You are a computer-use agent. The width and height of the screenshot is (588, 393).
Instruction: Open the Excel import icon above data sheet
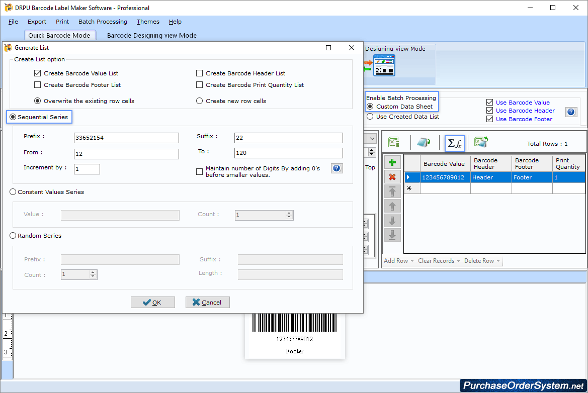tap(393, 143)
